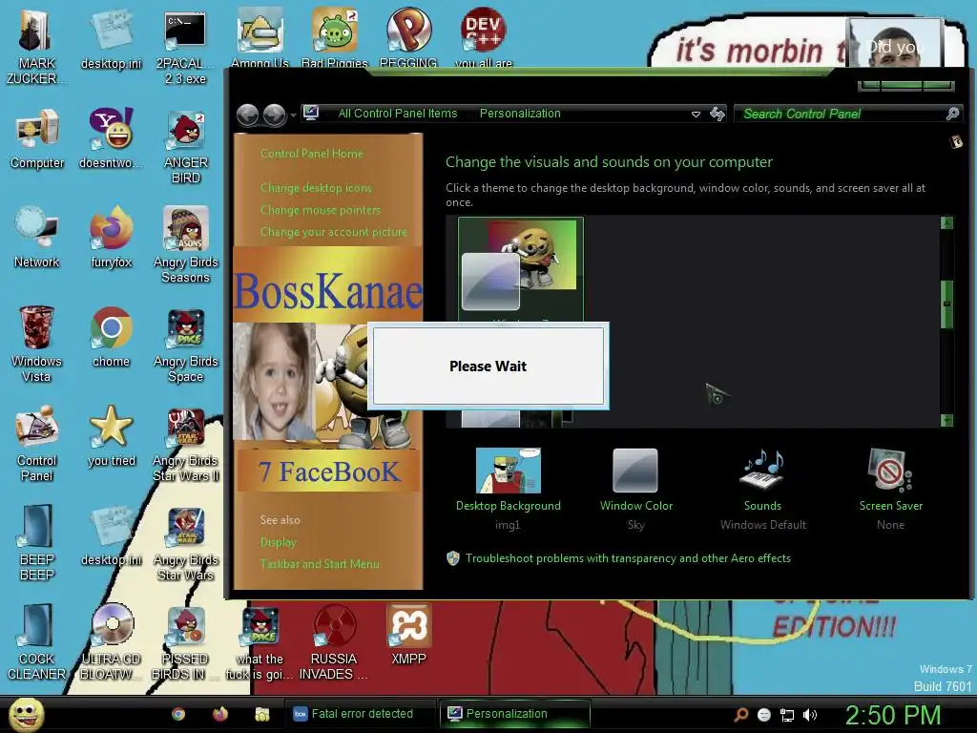The image size is (977, 733).
Task: Open Firefox from the taskbar
Action: 220,714
